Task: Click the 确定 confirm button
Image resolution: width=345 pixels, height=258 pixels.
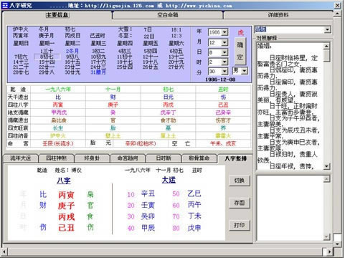Action: point(240,51)
